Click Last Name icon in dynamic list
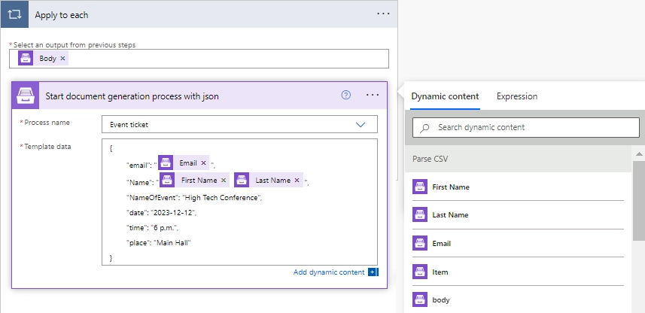Screen dimensions: 645x313 coord(419,214)
